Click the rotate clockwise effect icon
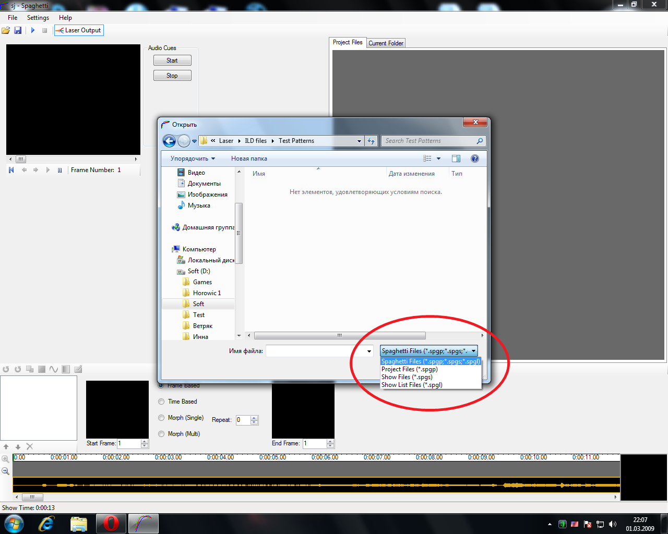Image resolution: width=668 pixels, height=534 pixels. pos(18,369)
